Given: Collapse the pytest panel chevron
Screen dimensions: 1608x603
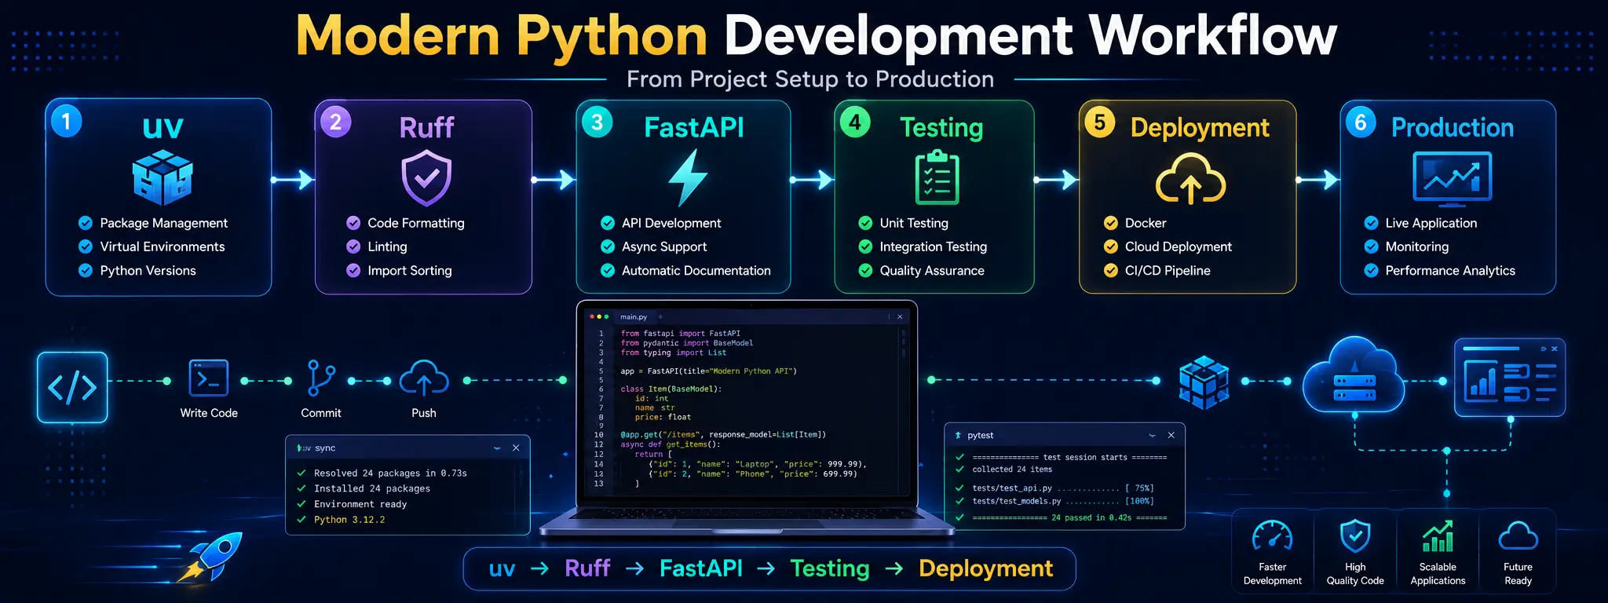Looking at the screenshot, I should (x=1152, y=435).
